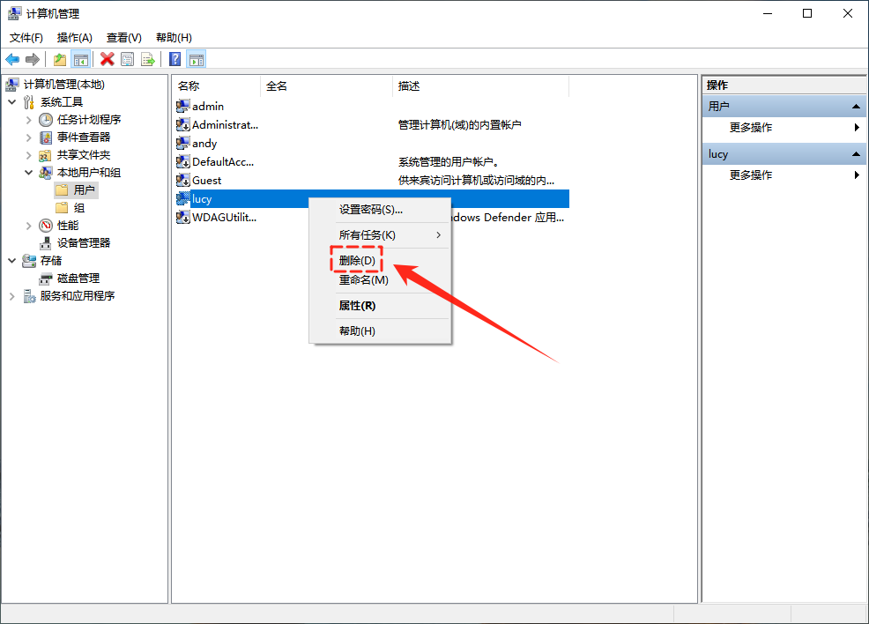869x624 pixels.
Task: Open Device Manager in the tree
Action: point(84,242)
